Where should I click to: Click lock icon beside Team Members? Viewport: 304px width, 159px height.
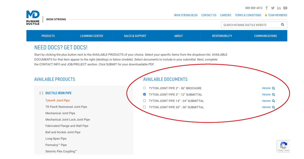click(x=266, y=15)
